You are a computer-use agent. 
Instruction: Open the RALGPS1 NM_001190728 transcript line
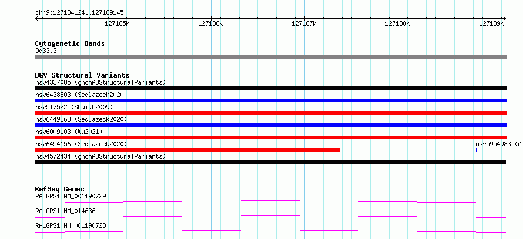270,231
